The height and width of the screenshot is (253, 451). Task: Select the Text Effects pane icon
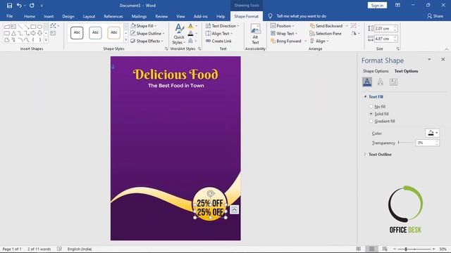coord(380,82)
